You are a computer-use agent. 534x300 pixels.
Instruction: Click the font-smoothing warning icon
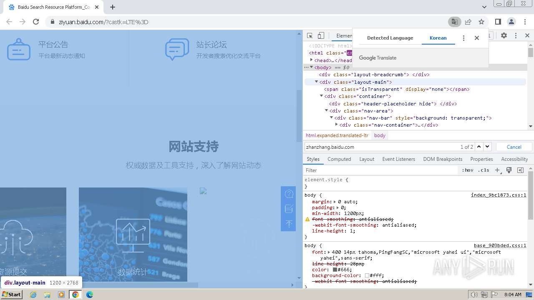307,219
